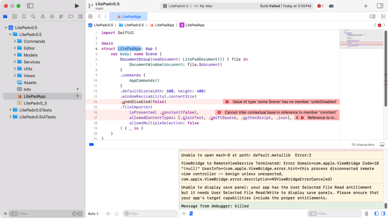Choose the My Mac run destination
The height and width of the screenshot is (218, 388).
203,6
